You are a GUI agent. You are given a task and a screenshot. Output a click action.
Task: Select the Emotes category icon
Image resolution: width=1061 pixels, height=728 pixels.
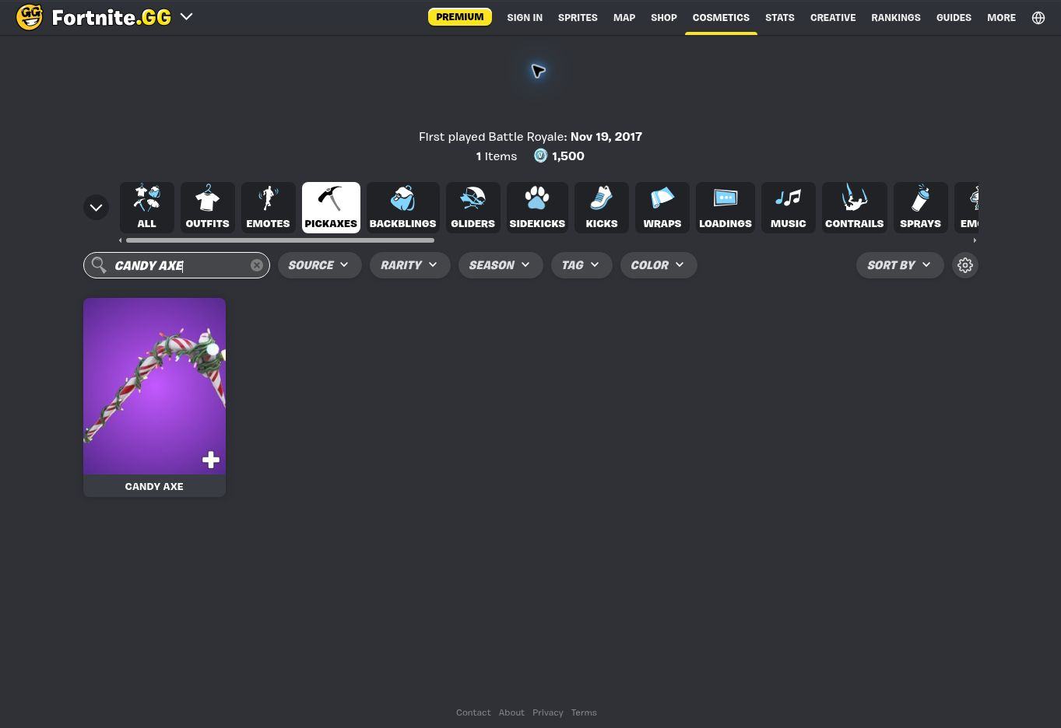click(269, 208)
